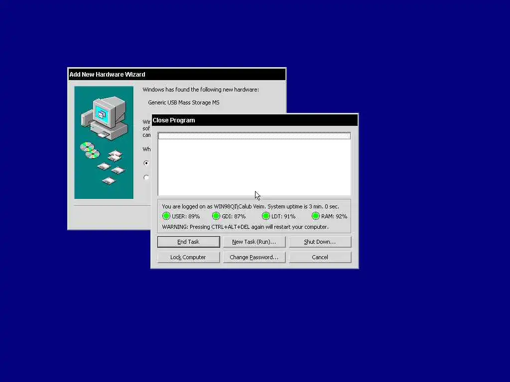Click the Add New Hardware Wizard title bar

(177, 75)
